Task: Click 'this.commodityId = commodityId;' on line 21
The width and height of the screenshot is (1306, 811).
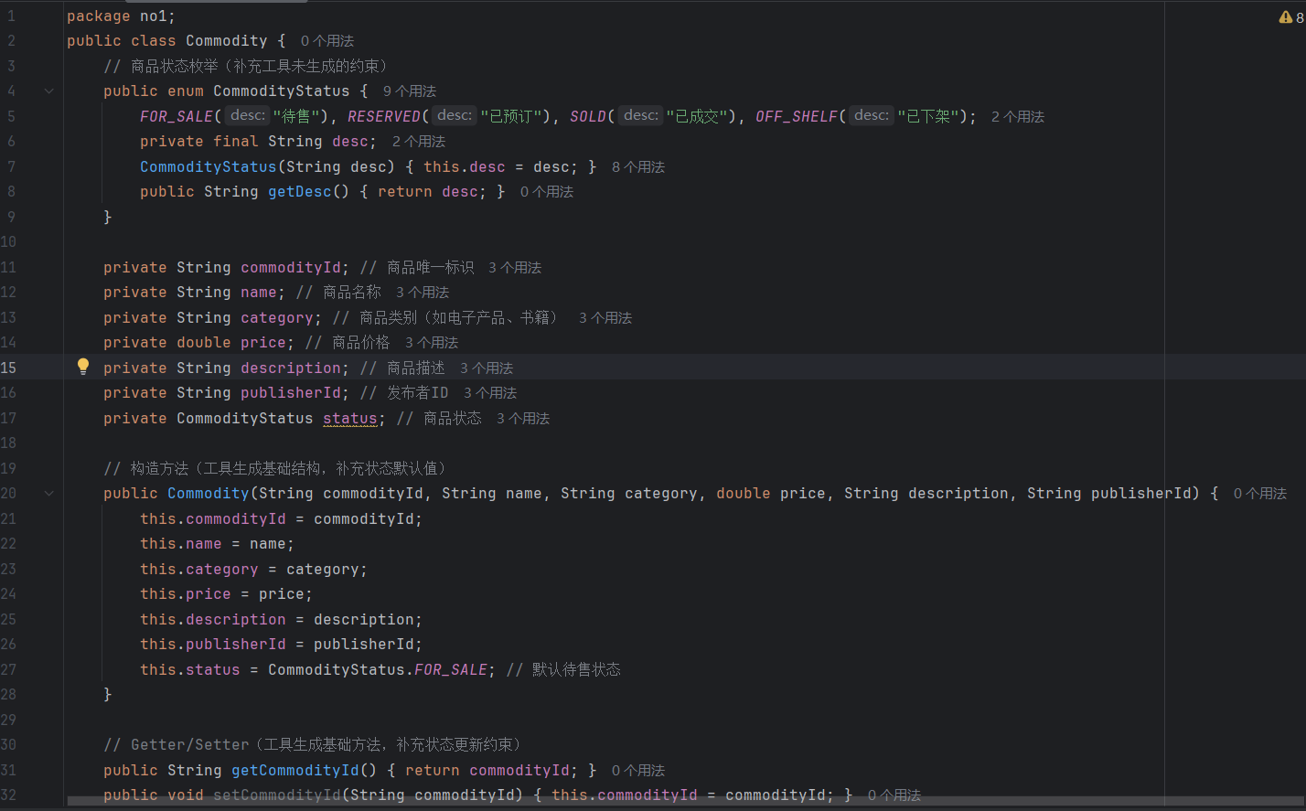Action: 282,519
